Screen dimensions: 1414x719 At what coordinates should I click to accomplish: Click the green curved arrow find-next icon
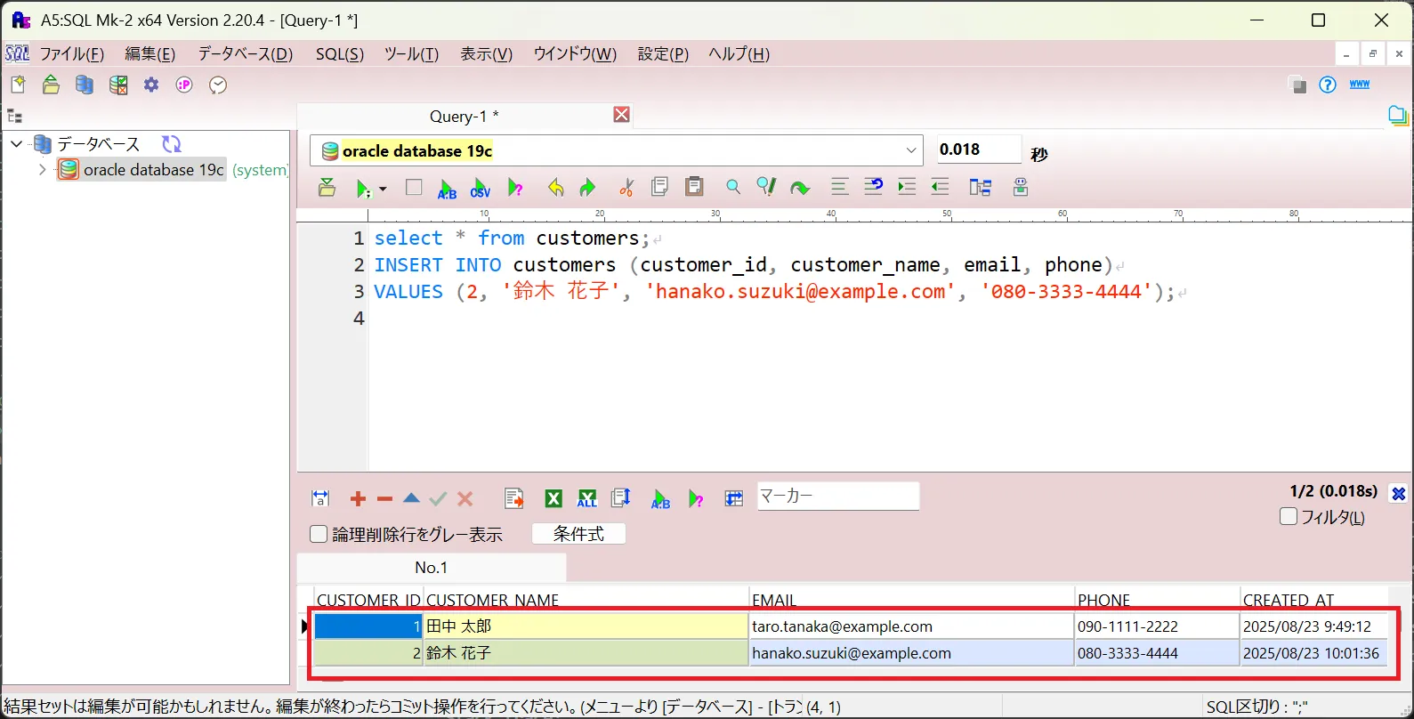coord(800,188)
